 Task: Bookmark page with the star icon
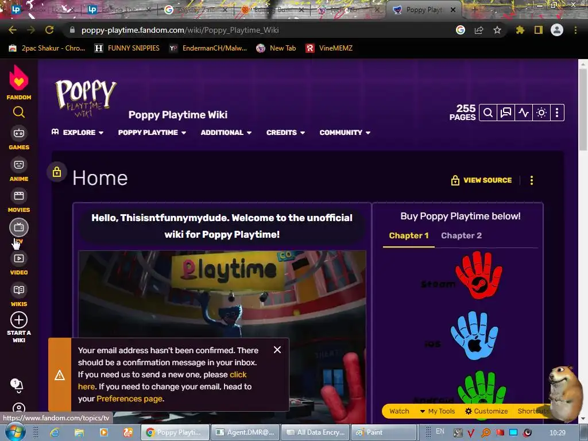[497, 30]
